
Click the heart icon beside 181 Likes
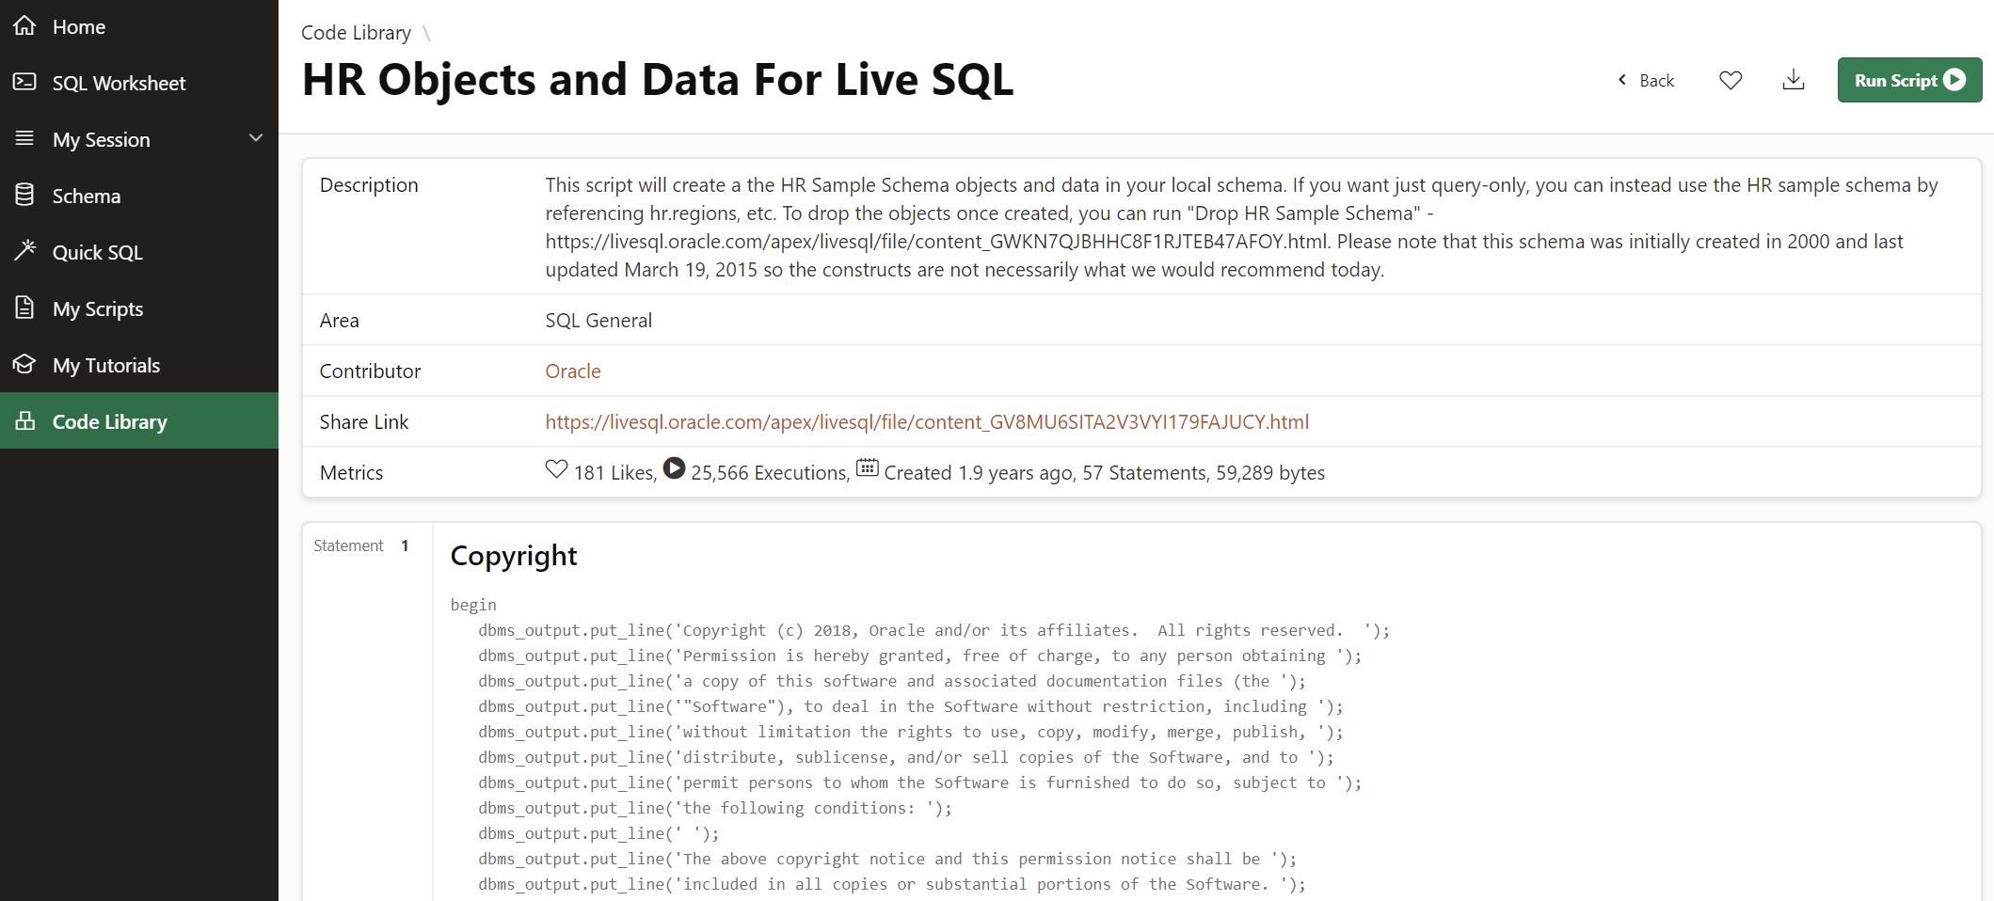coord(556,468)
